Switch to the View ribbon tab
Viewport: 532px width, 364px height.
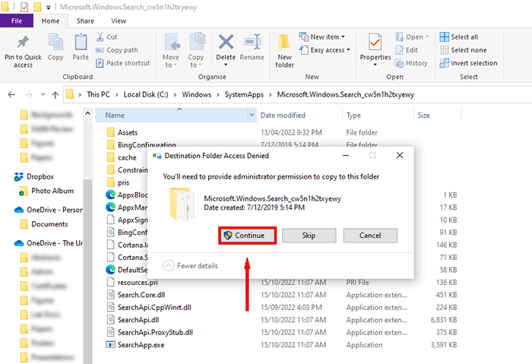click(x=119, y=21)
